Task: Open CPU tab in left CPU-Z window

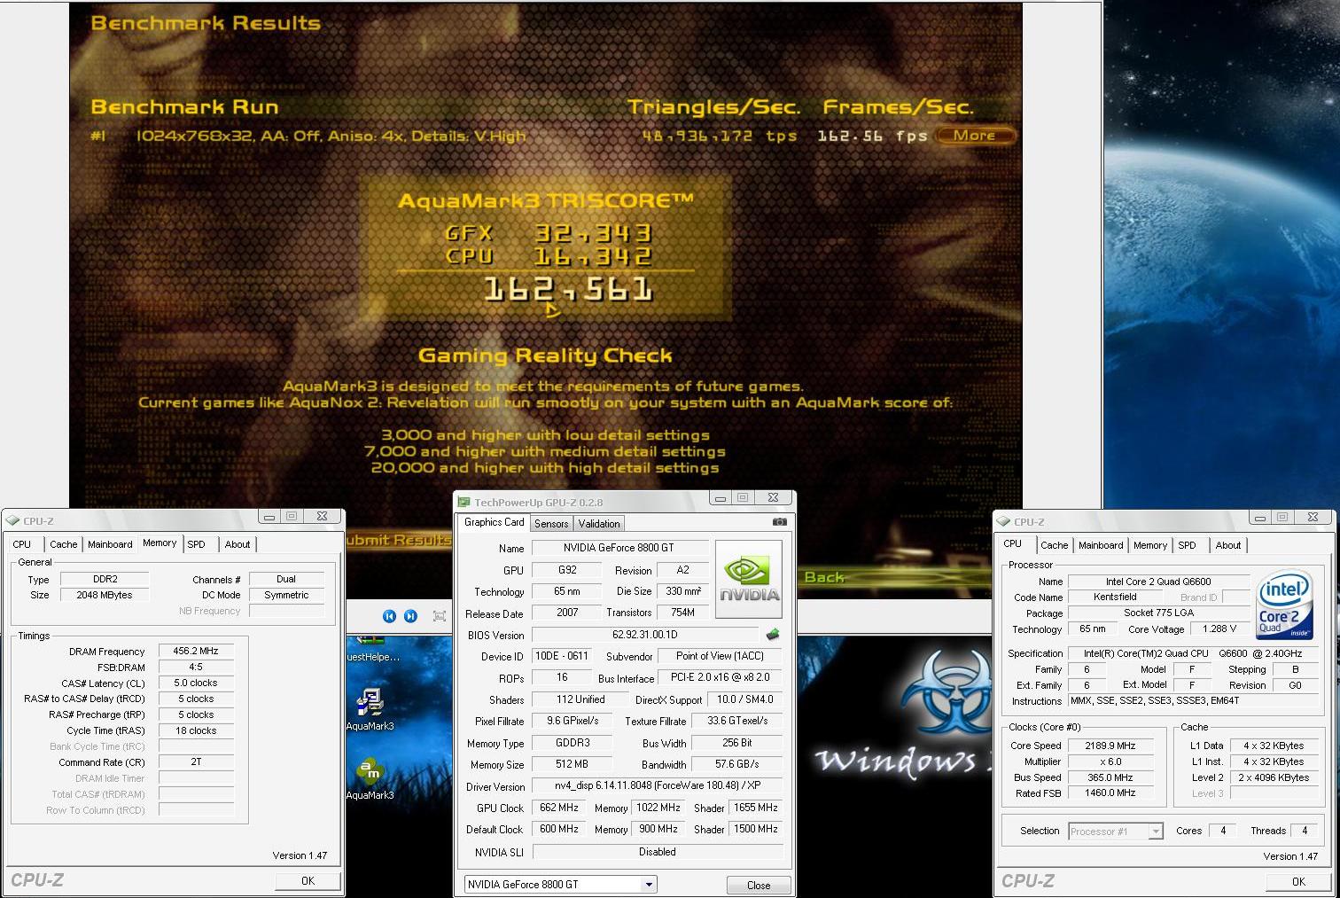Action: click(22, 544)
